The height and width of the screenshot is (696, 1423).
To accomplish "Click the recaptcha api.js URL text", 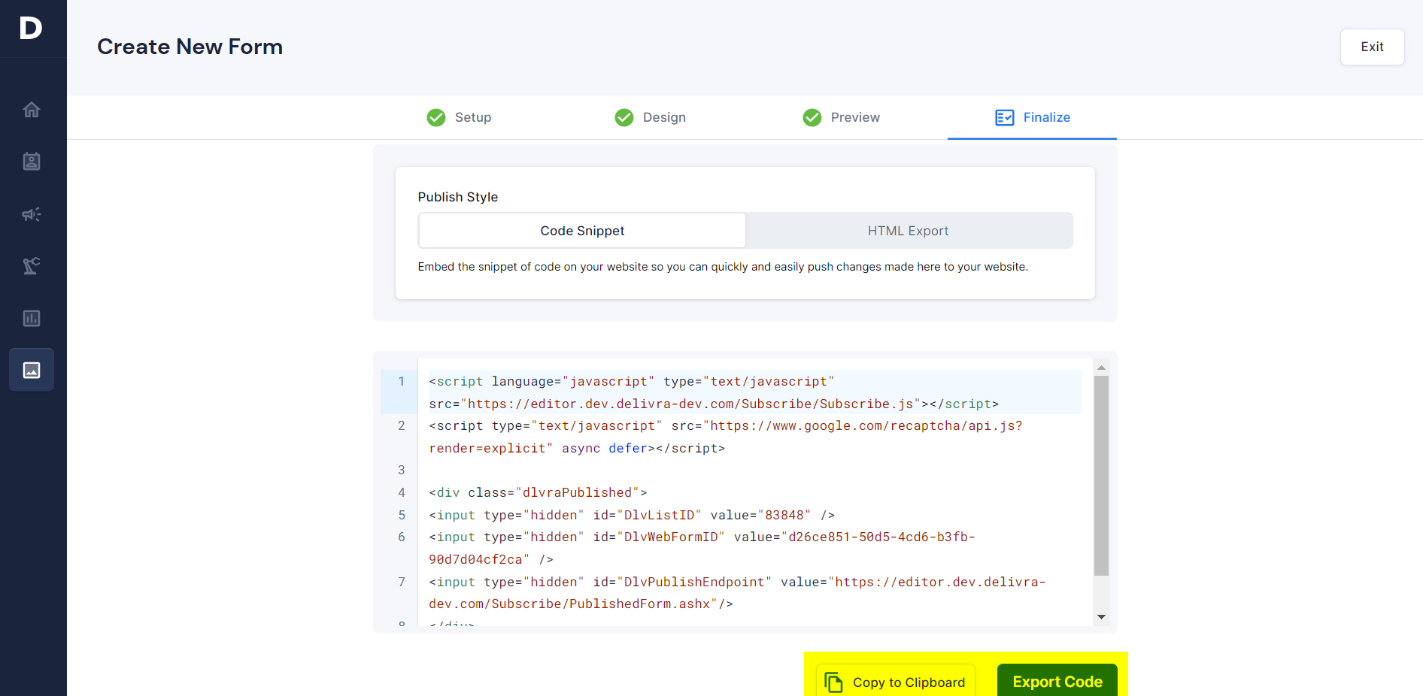I will pyautogui.click(x=863, y=425).
